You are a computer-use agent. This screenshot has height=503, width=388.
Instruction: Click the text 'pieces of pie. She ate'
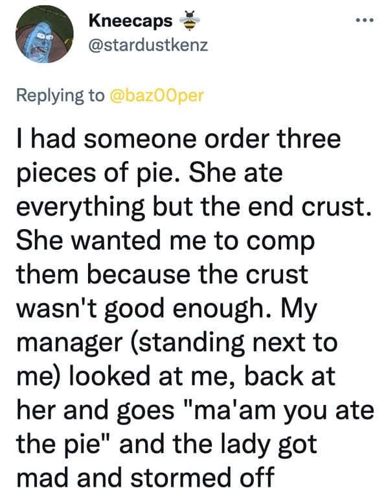(150, 173)
